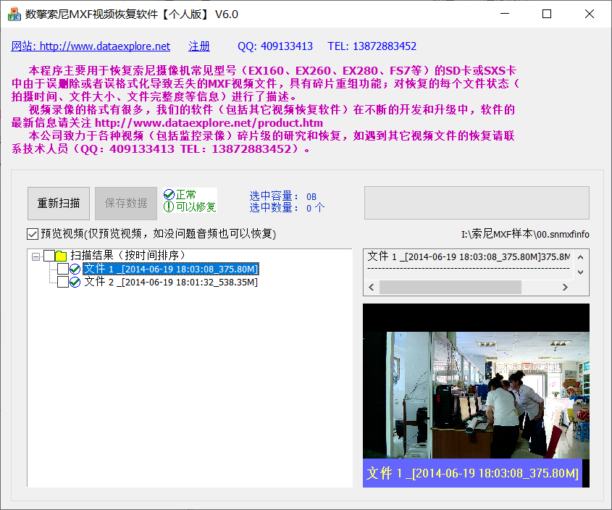Click the 可以修复 legend warning icon
612x510 pixels.
coord(169,206)
